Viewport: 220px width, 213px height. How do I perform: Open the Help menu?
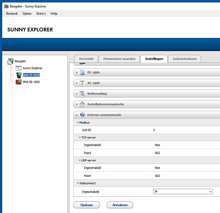point(54,14)
